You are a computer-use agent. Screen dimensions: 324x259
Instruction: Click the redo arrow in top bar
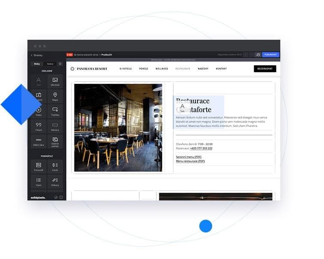[x=252, y=55]
